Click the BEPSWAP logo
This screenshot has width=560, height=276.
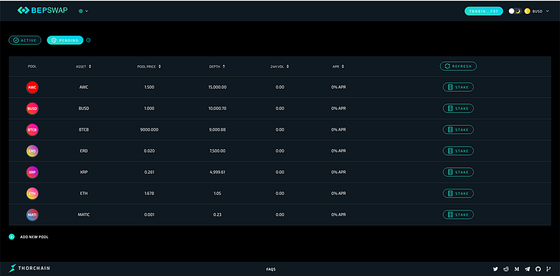(42, 10)
